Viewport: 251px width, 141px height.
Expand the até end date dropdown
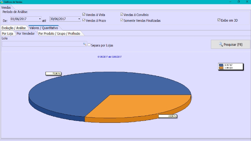point(79,19)
